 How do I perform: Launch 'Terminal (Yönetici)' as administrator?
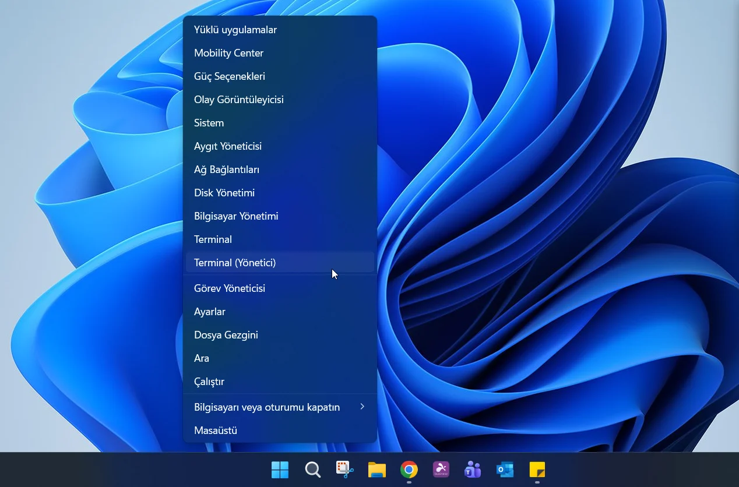(280, 263)
